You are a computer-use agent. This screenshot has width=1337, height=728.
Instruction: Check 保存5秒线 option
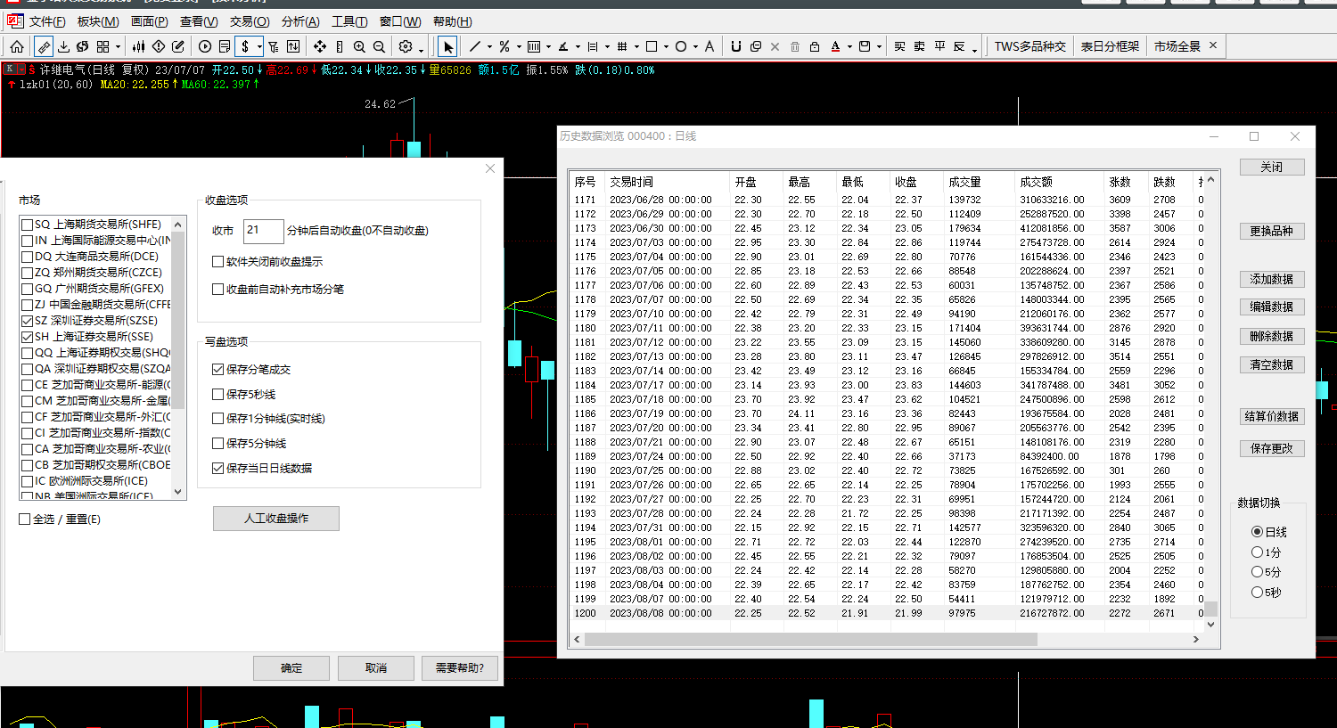coord(217,395)
